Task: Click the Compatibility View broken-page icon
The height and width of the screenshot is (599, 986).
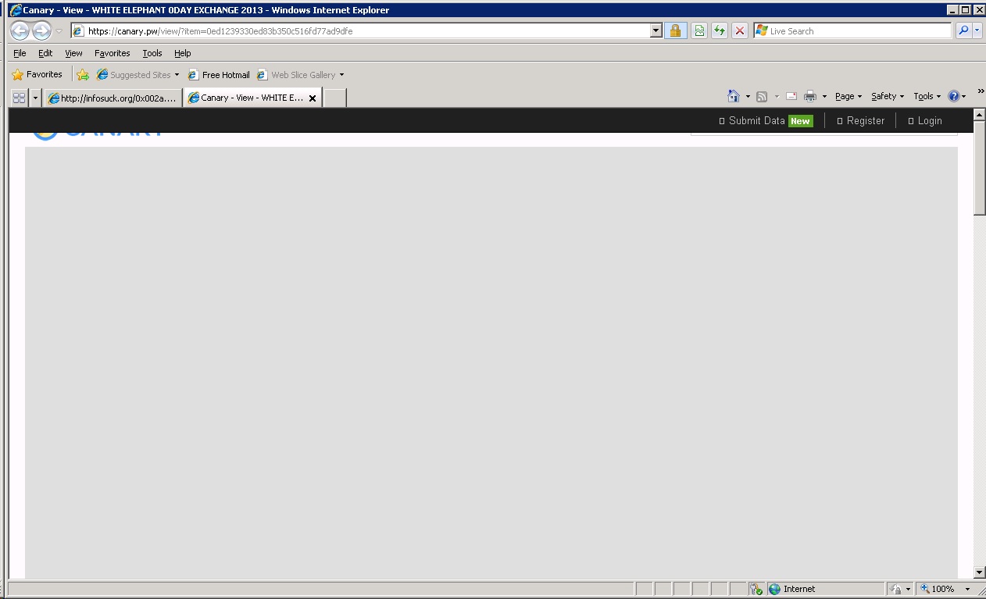Action: pos(699,30)
